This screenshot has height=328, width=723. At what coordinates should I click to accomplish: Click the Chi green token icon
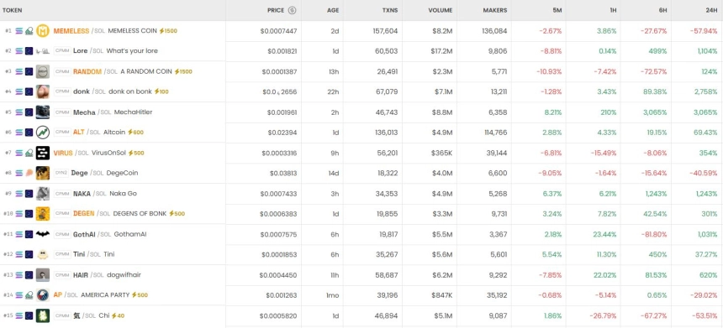tap(42, 315)
